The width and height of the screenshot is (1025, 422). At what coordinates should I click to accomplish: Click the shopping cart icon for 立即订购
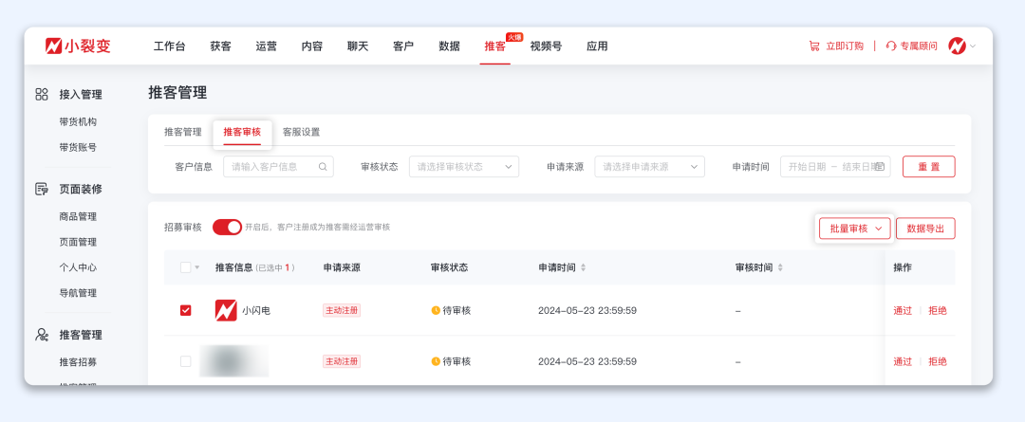pos(814,46)
